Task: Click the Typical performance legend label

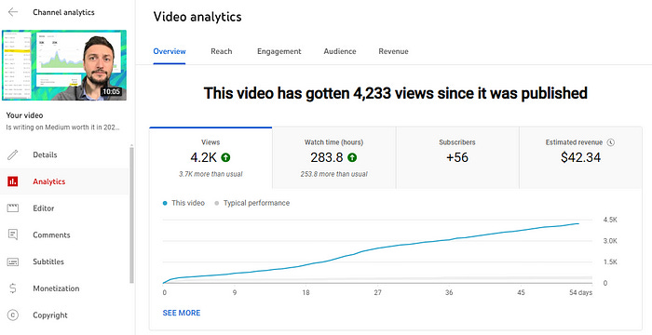Action: [x=256, y=203]
